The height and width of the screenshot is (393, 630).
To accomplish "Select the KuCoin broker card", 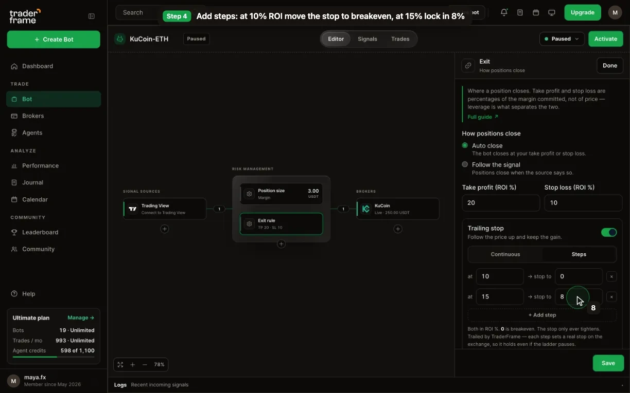I will [x=398, y=209].
